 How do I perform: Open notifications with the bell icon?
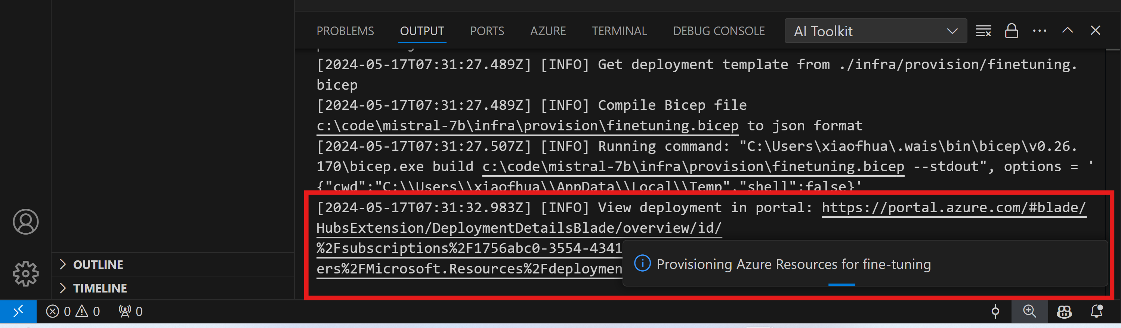coord(1097,311)
